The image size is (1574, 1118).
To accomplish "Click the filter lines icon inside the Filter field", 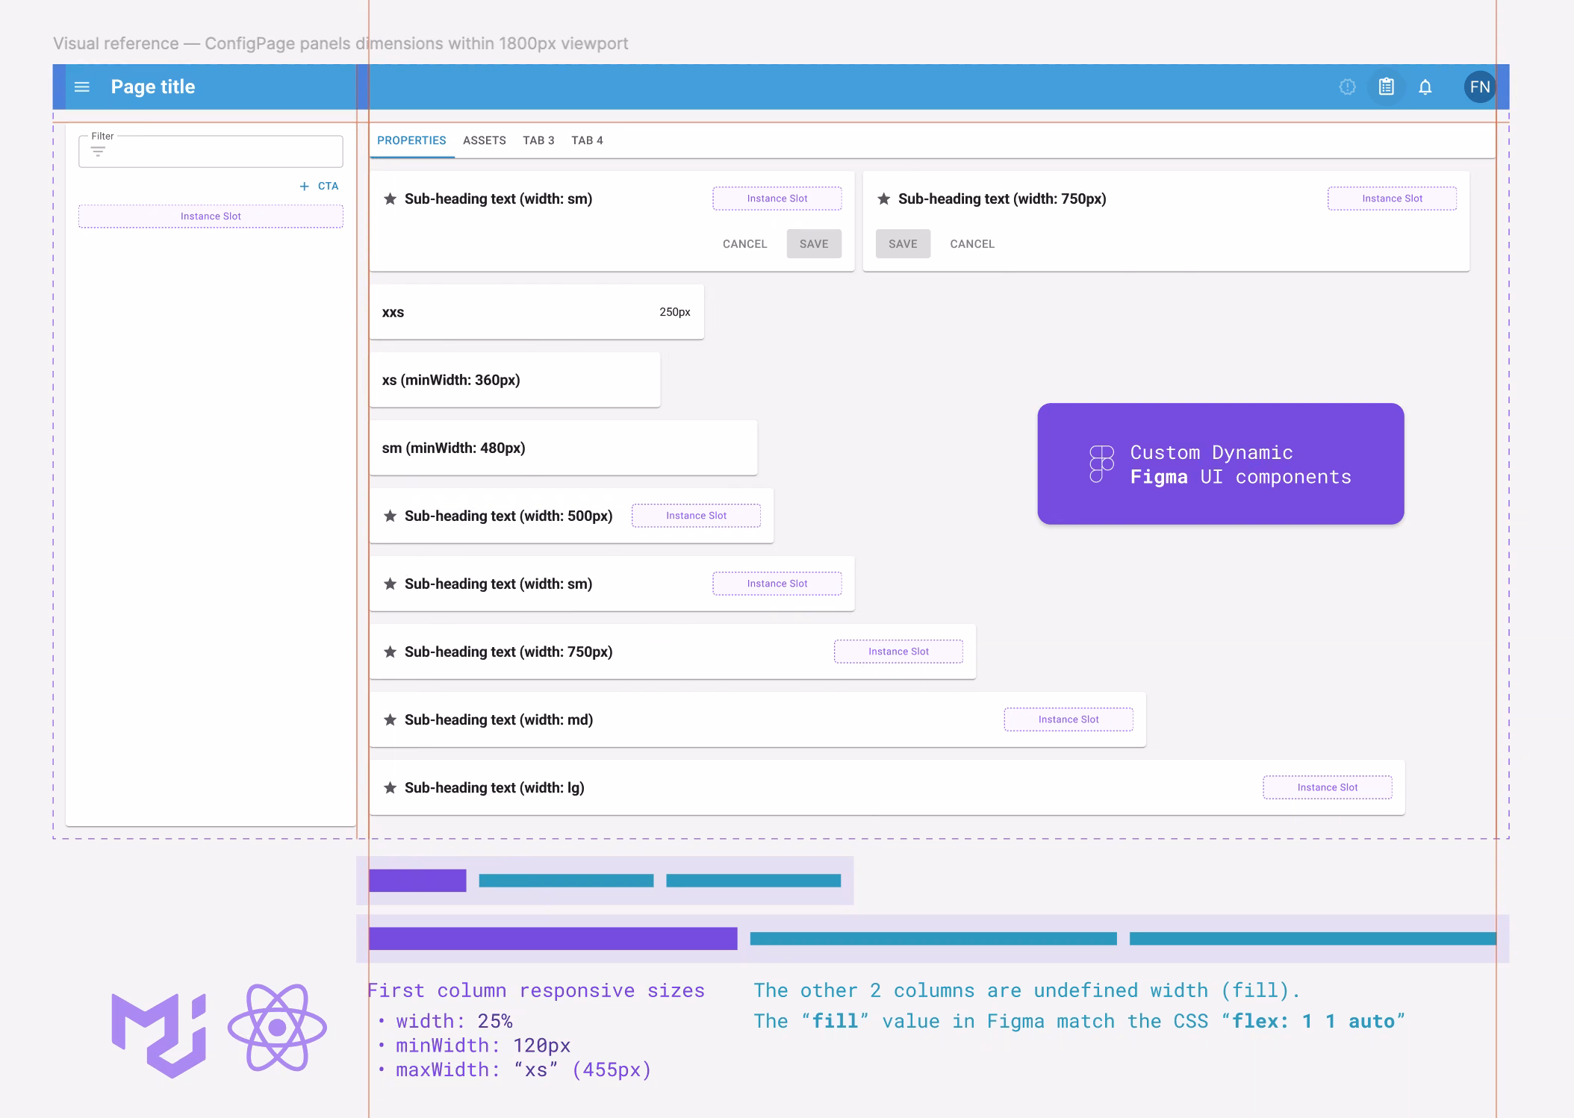I will click(98, 152).
